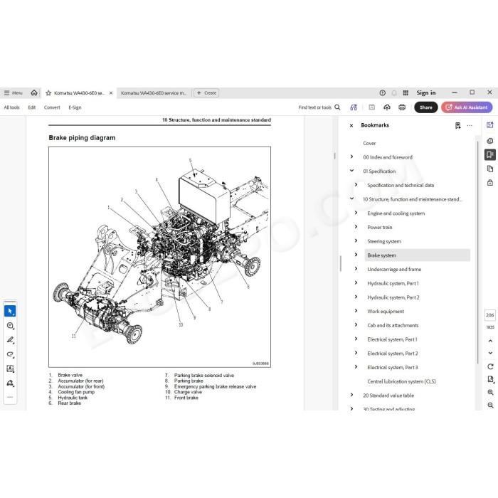Open the Edit menu

point(32,107)
